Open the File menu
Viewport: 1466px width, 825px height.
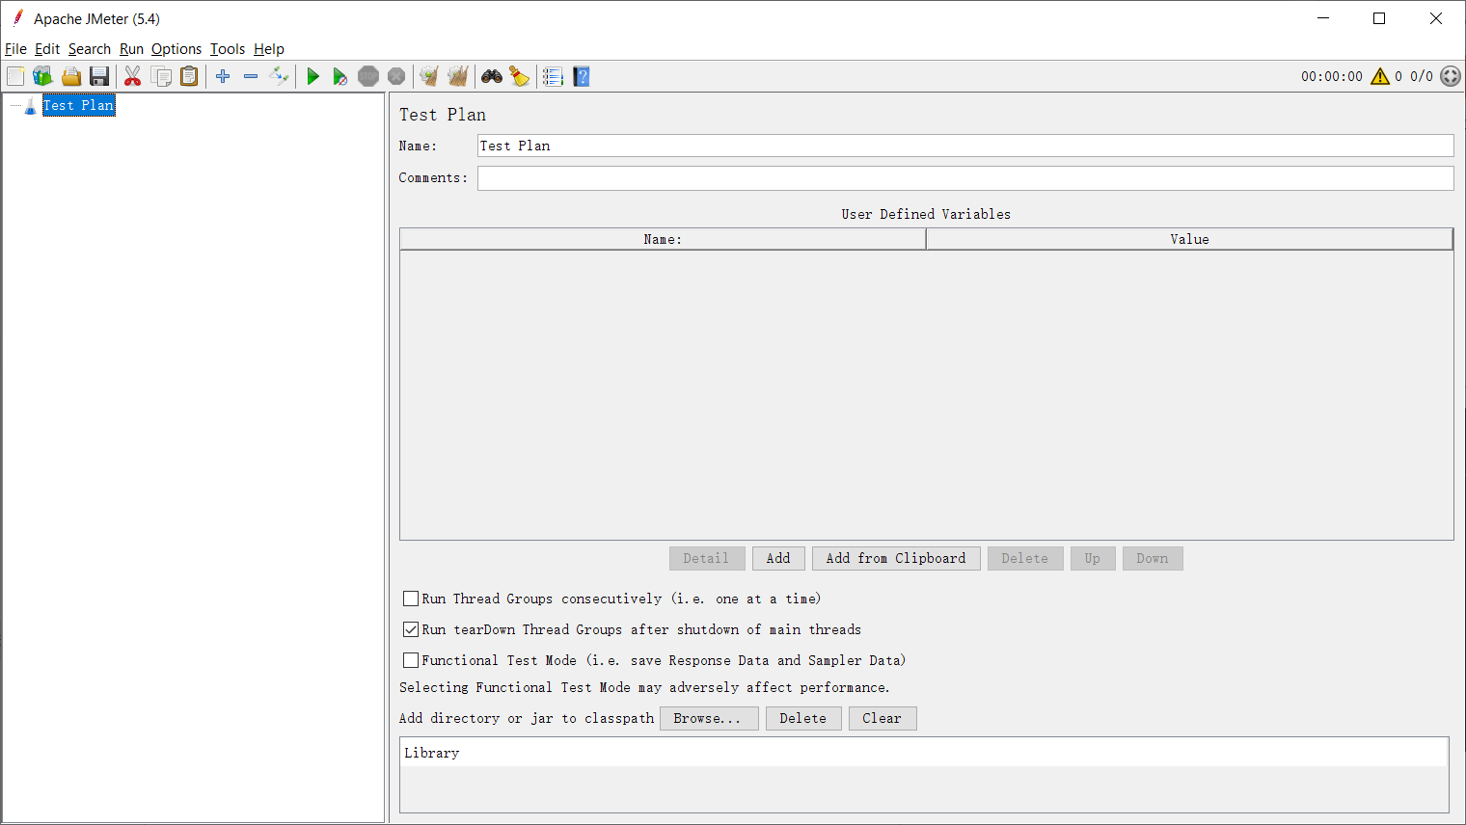pos(15,49)
